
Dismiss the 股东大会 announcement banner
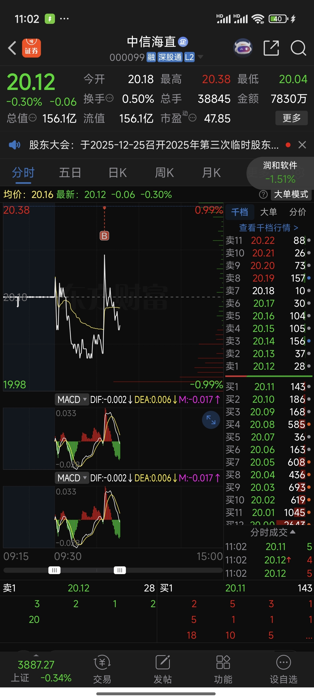click(302, 145)
